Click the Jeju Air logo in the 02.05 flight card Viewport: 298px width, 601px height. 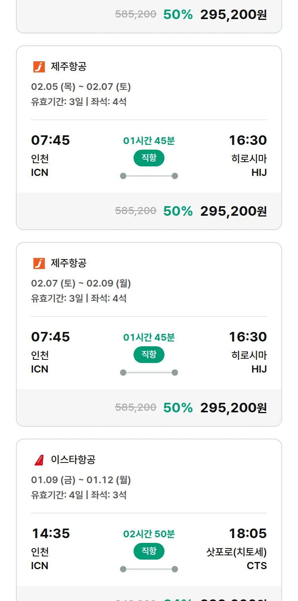tap(39, 67)
